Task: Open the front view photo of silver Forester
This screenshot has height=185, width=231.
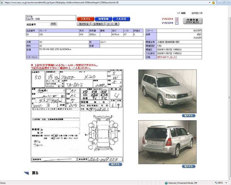Action: tap(167, 91)
